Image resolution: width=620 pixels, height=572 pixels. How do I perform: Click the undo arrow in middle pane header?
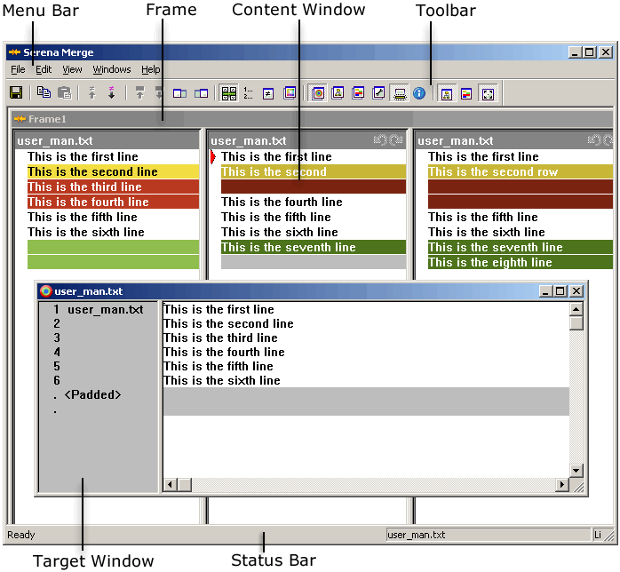pyautogui.click(x=380, y=140)
